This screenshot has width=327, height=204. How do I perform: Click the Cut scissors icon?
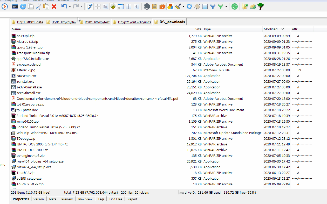[x=38, y=6]
